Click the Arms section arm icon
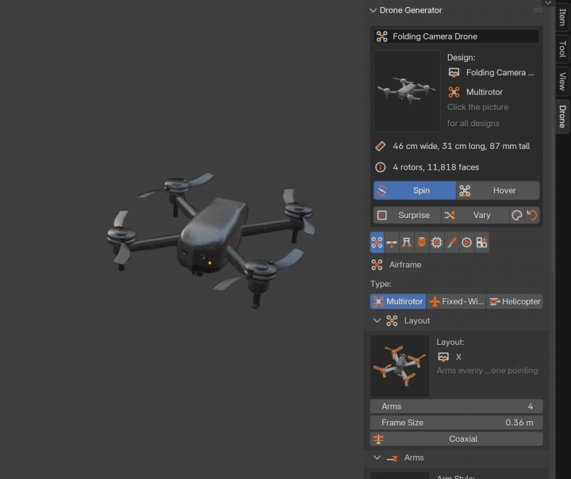Viewport: 571px width, 479px height. [x=392, y=458]
